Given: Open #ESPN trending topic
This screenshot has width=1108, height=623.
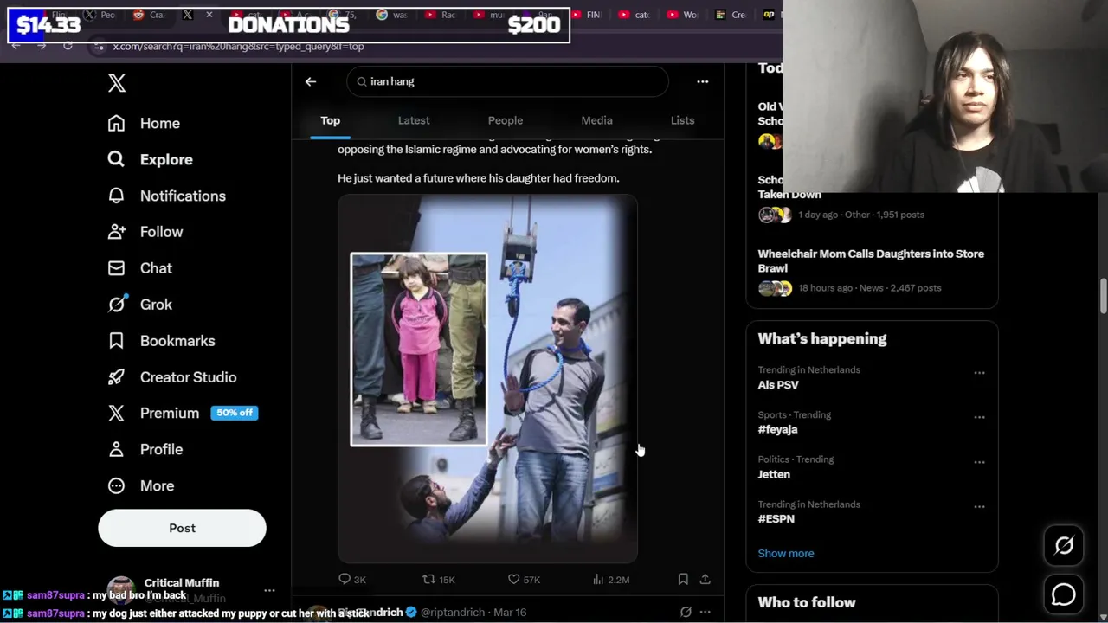Looking at the screenshot, I should tap(776, 518).
